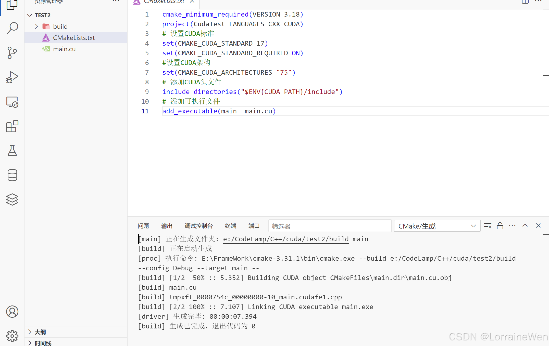The image size is (549, 346).
Task: Toggle output scroll lock icon
Action: pos(500,226)
